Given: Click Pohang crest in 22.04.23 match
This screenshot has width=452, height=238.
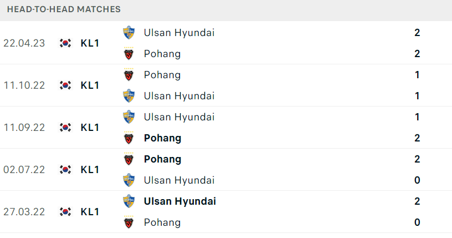Looking at the screenshot, I should [129, 54].
